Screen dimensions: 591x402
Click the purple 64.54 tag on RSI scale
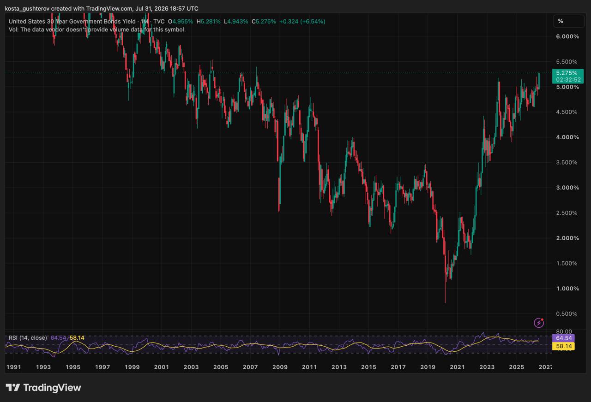563,338
